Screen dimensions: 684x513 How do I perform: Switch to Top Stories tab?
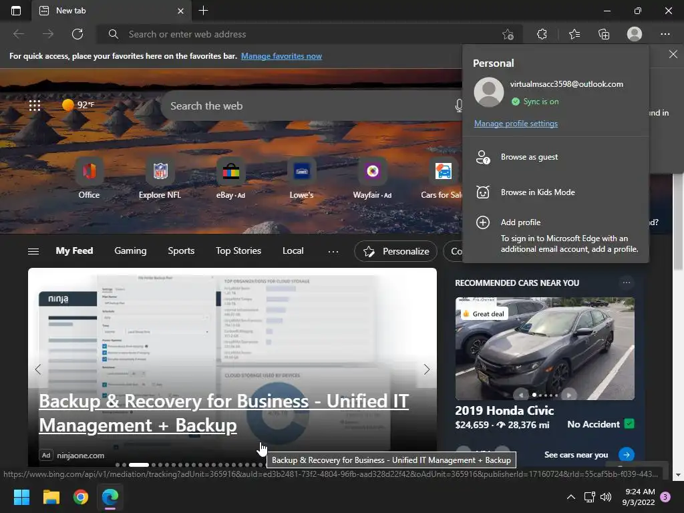pyautogui.click(x=238, y=251)
